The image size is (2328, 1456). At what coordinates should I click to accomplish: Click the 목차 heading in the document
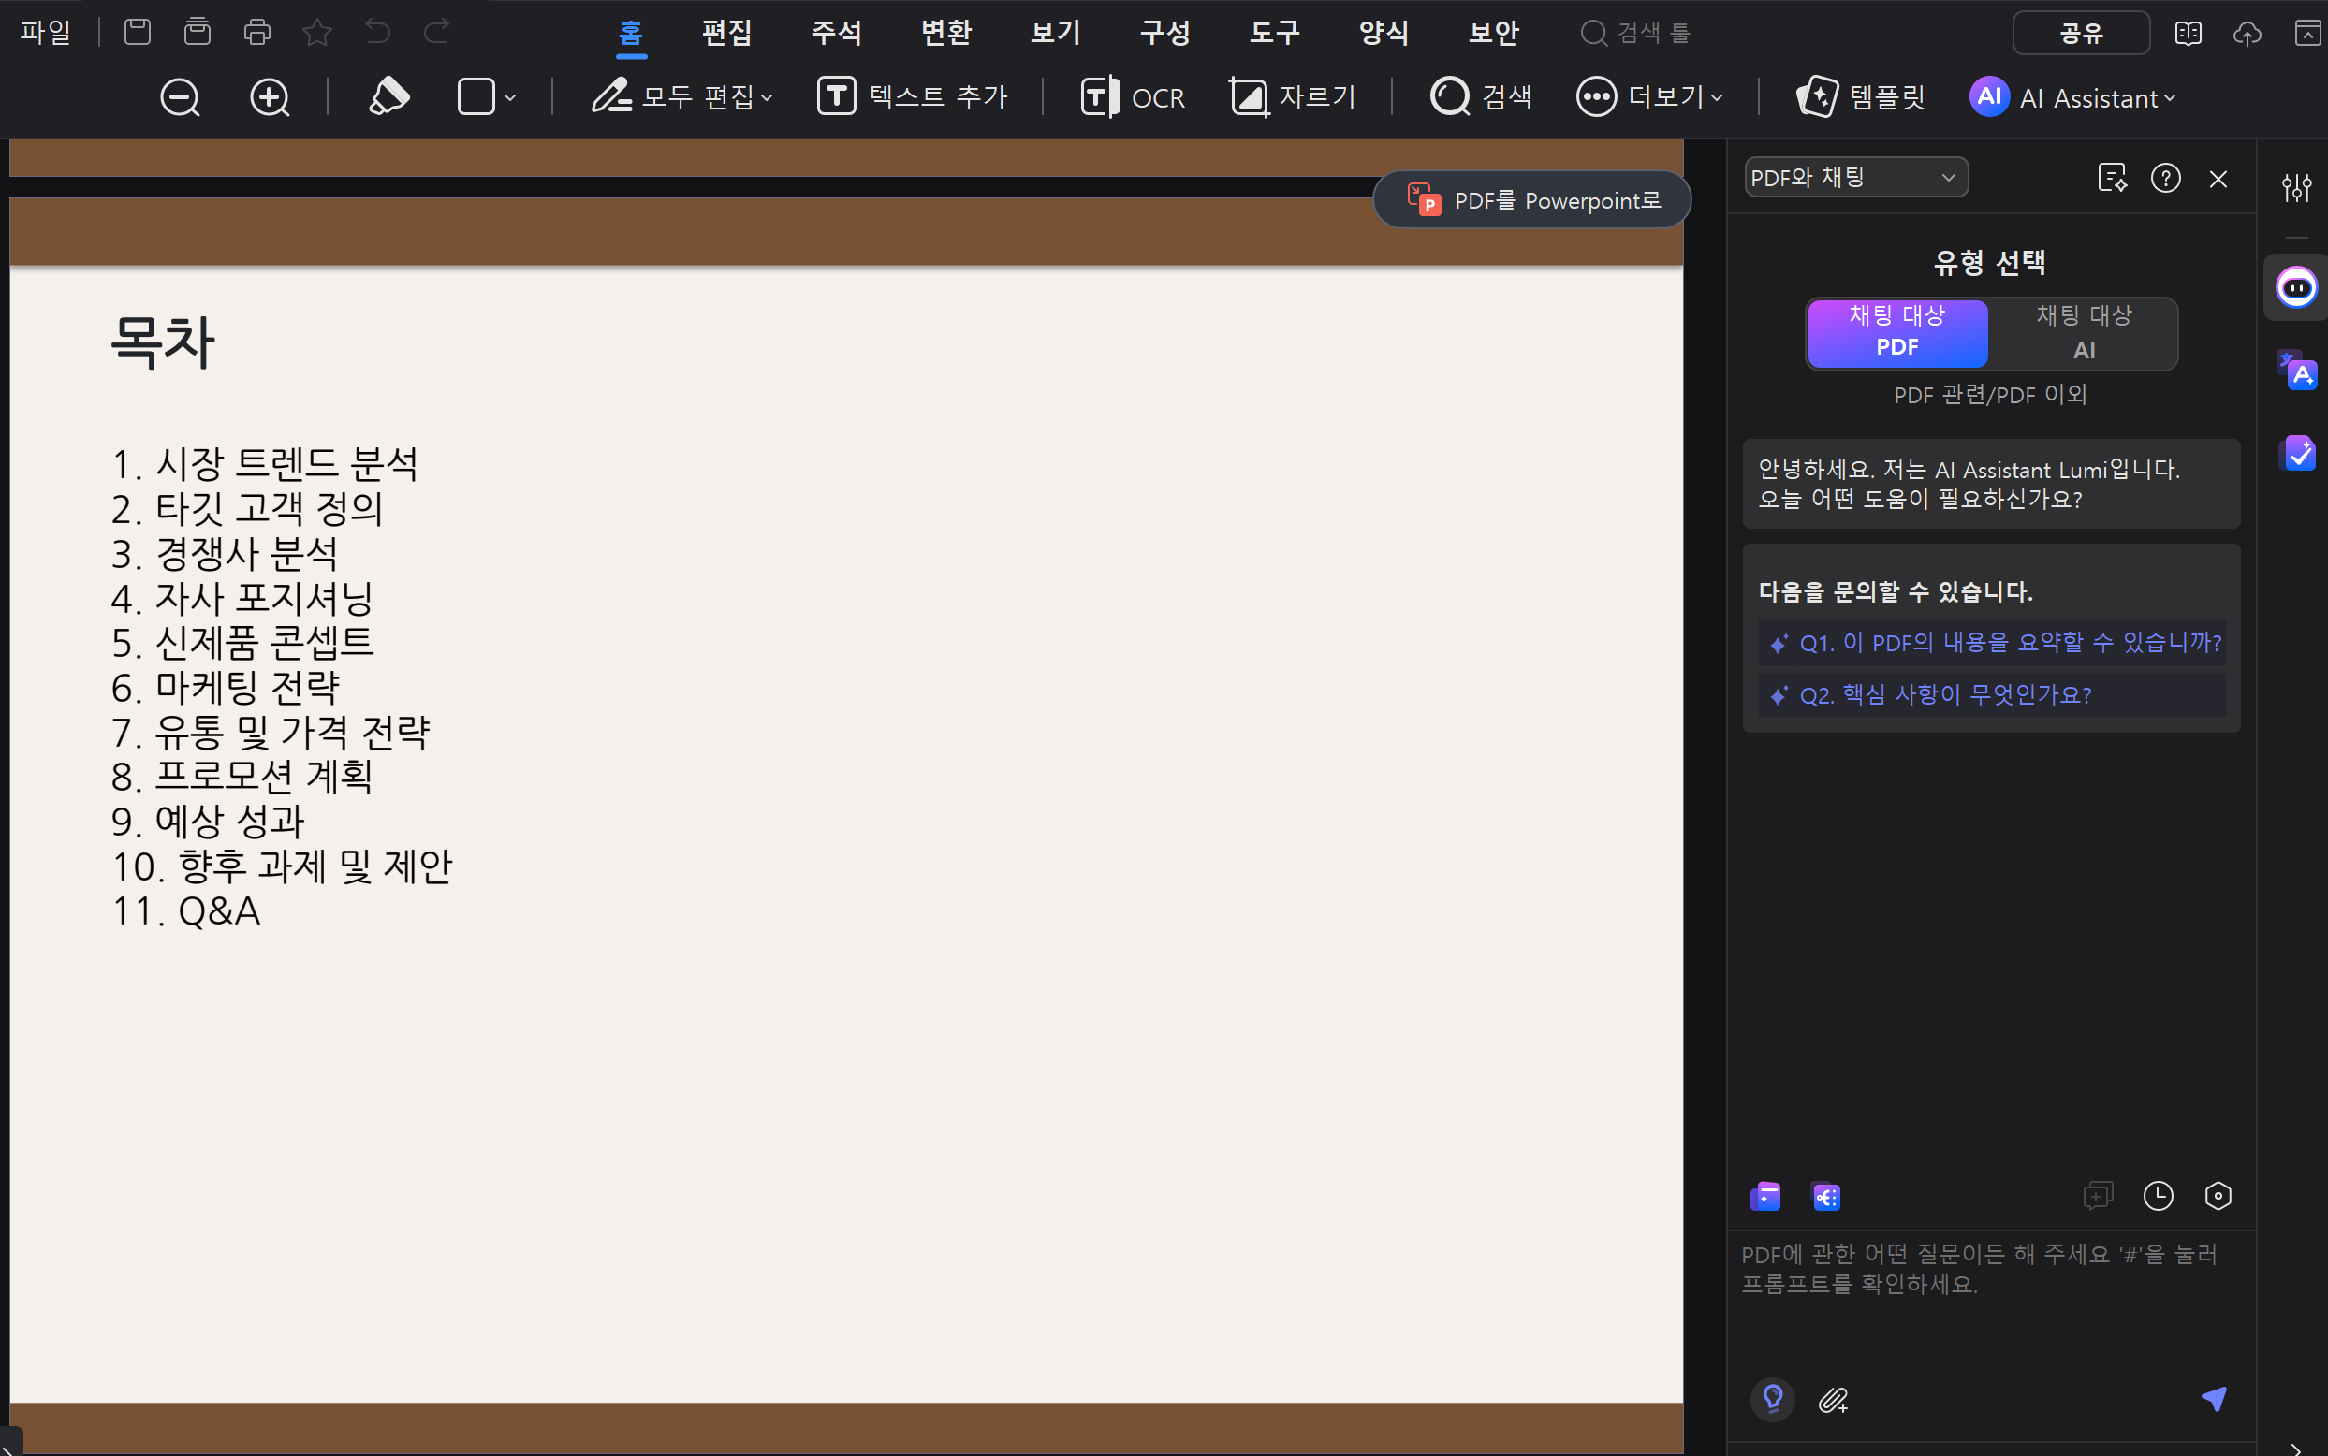163,342
